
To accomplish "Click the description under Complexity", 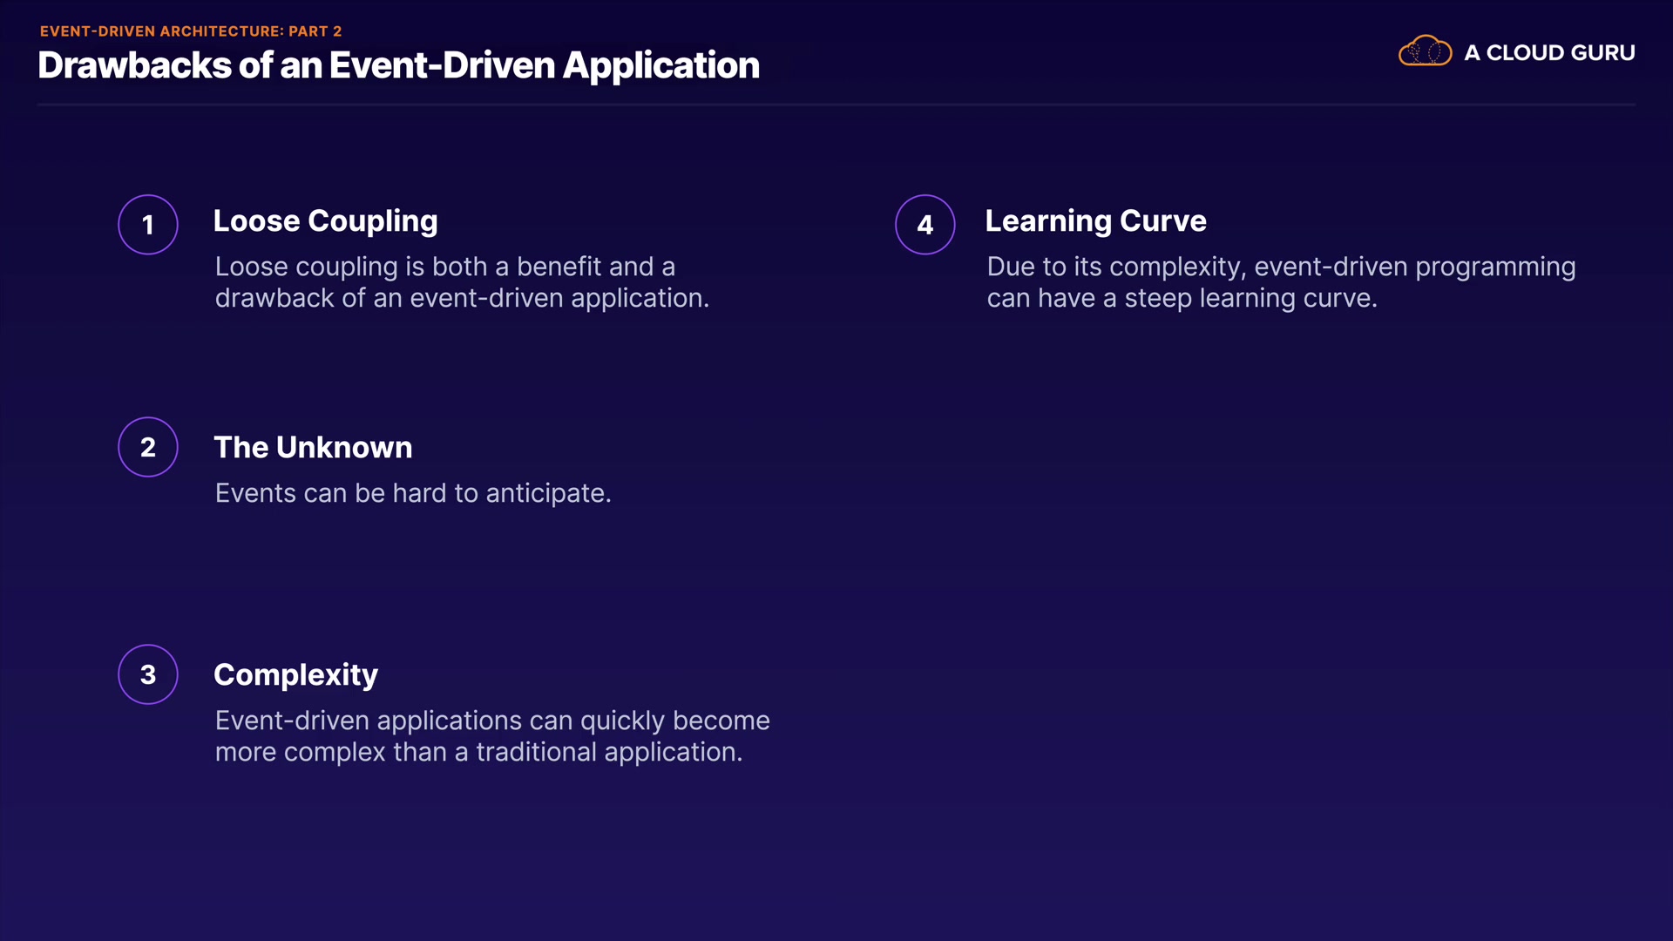I will tap(492, 736).
